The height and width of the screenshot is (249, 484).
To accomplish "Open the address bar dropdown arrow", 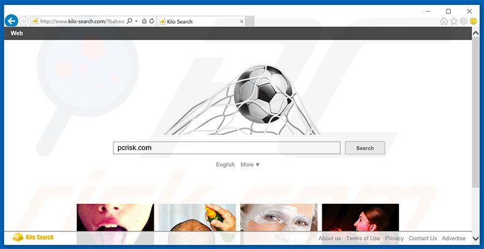I will (137, 21).
